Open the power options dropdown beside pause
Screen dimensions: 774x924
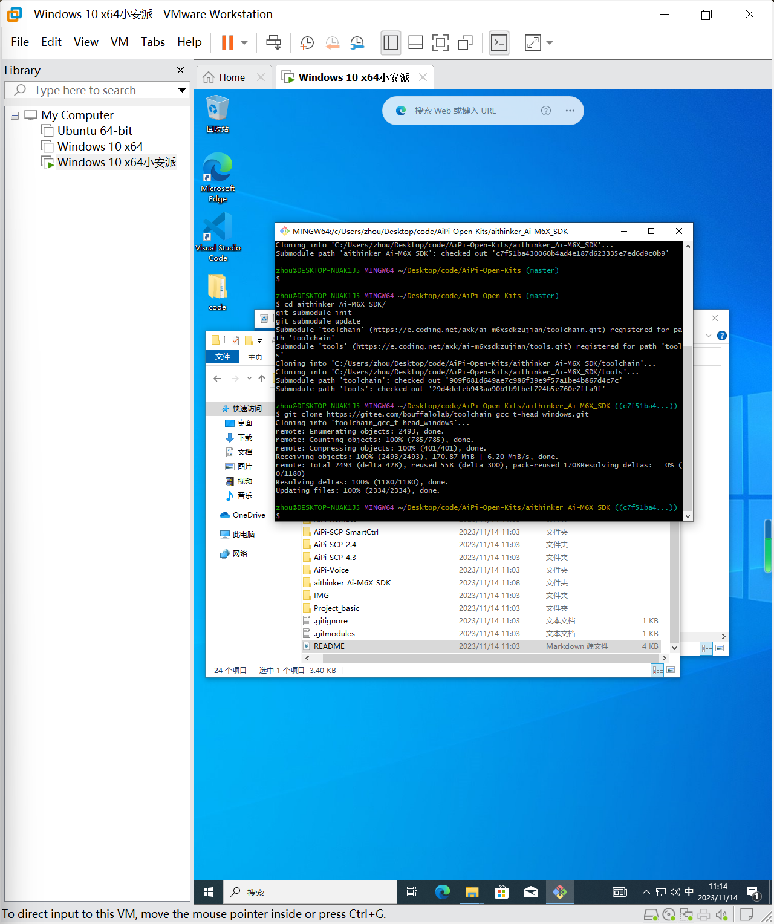244,42
